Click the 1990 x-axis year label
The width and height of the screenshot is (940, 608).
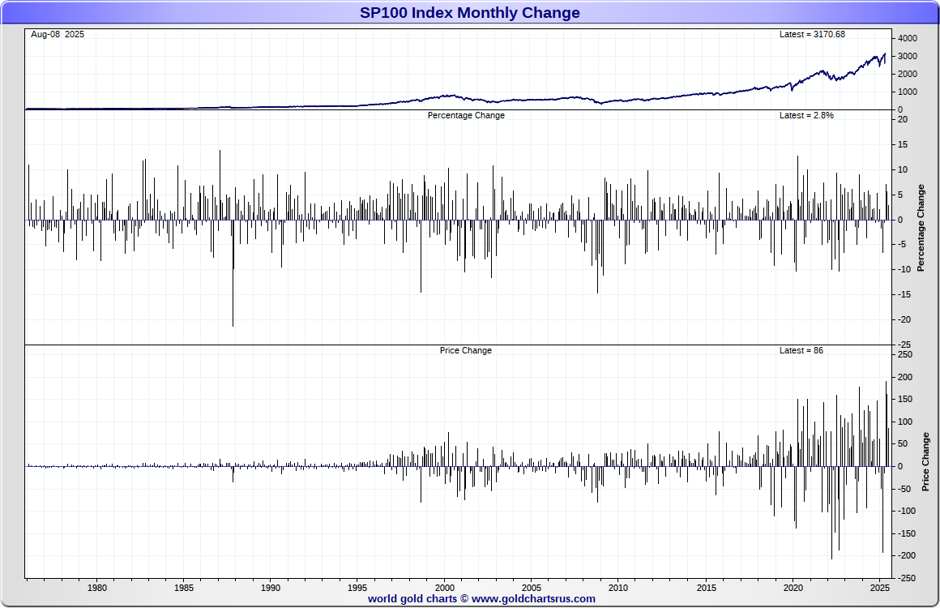271,588
